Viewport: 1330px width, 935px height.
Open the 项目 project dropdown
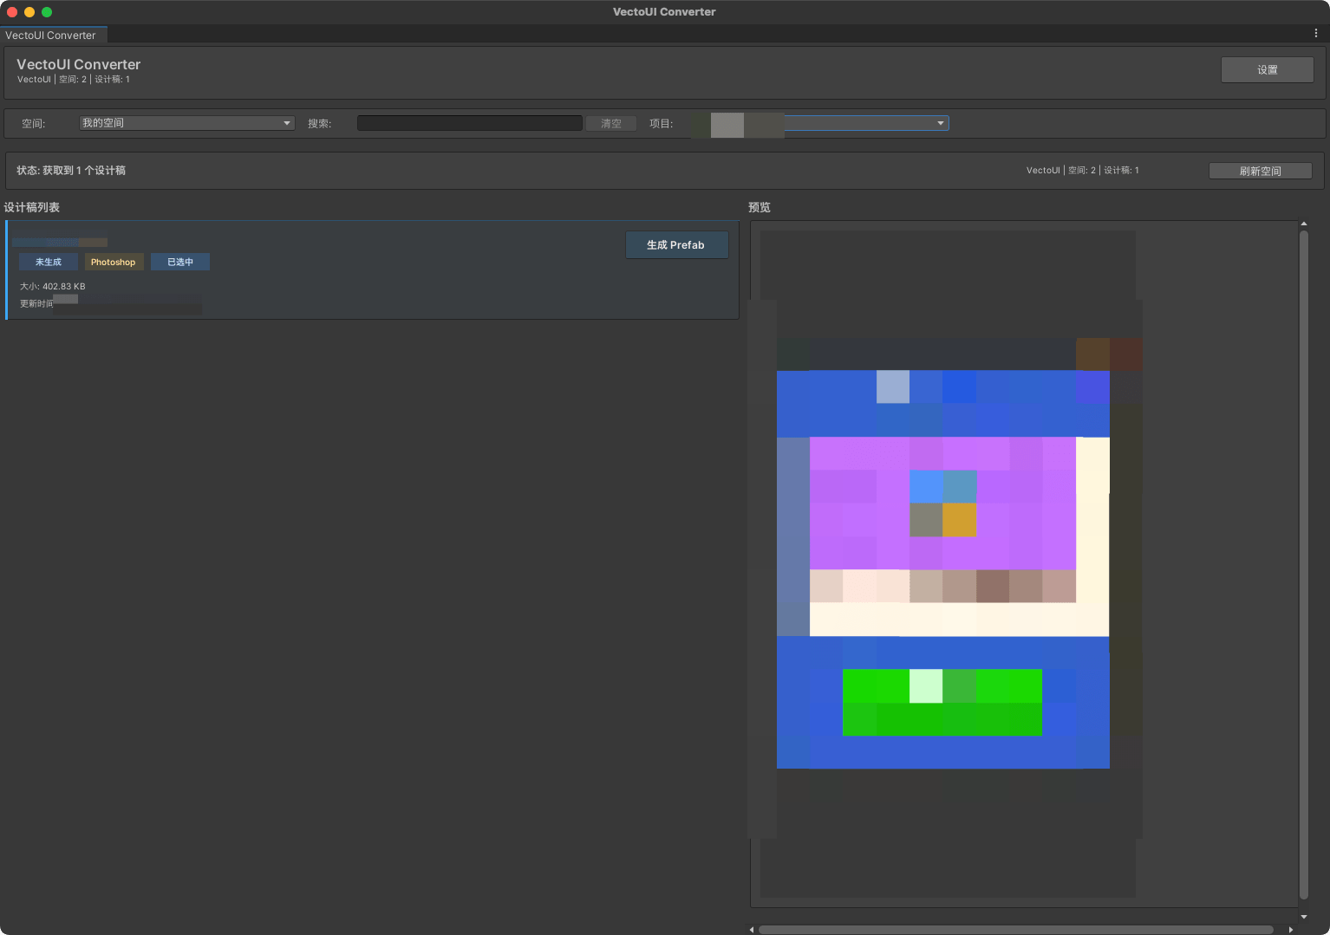pyautogui.click(x=819, y=123)
